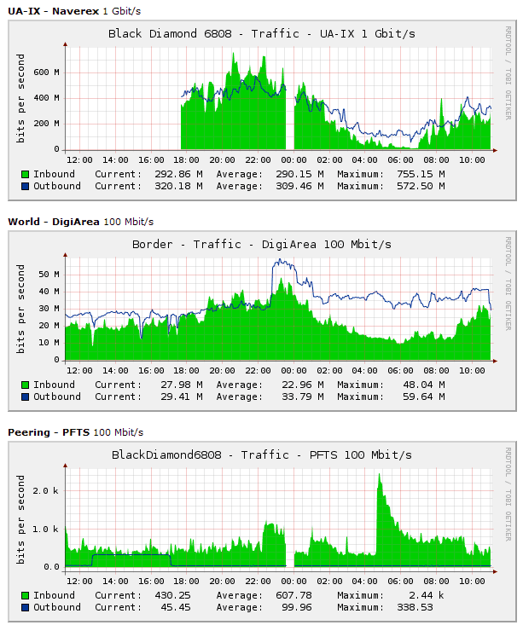Click the blue Outbound swatch under UA-IX graph
The width and height of the screenshot is (523, 631).
tap(25, 186)
